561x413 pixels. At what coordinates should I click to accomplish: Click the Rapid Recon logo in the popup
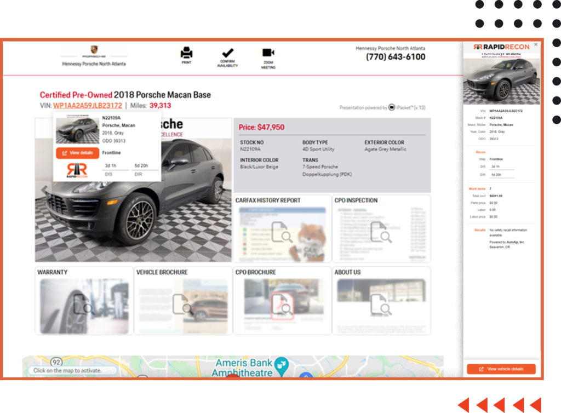[77, 170]
